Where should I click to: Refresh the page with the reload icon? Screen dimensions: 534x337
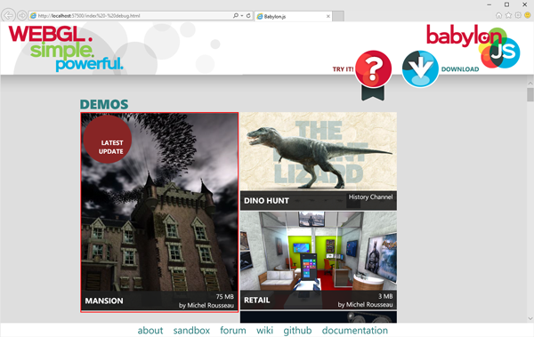(248, 16)
